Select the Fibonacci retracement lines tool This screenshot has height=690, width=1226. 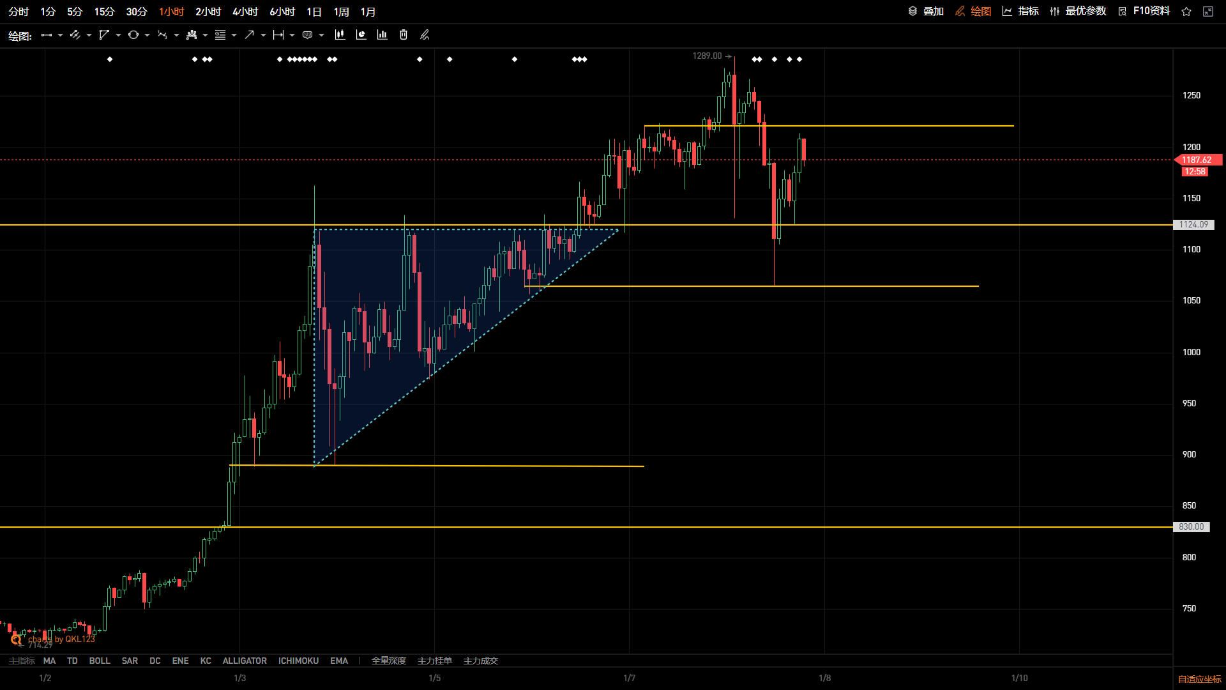tap(220, 35)
